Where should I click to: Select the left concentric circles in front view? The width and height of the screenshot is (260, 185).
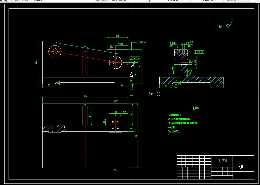click(x=55, y=52)
